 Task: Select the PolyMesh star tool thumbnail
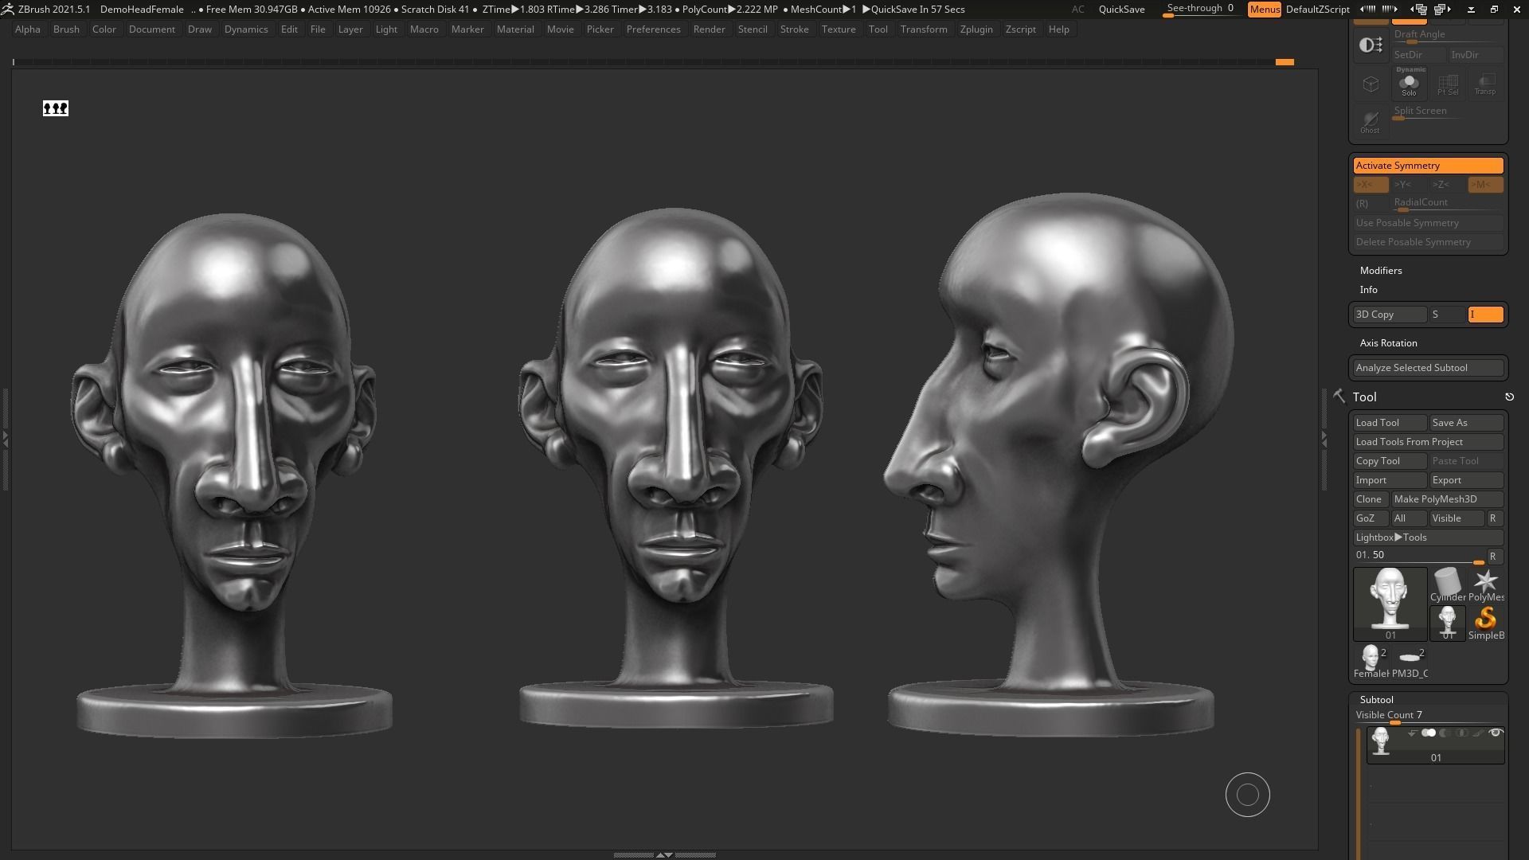[x=1485, y=585]
